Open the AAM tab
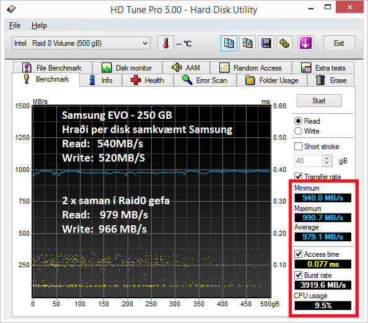The width and height of the screenshot is (368, 323). pos(186,67)
